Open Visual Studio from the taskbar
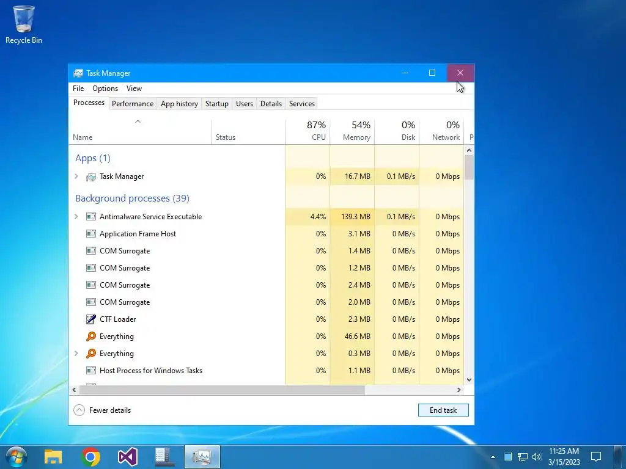626x469 pixels. pos(128,457)
